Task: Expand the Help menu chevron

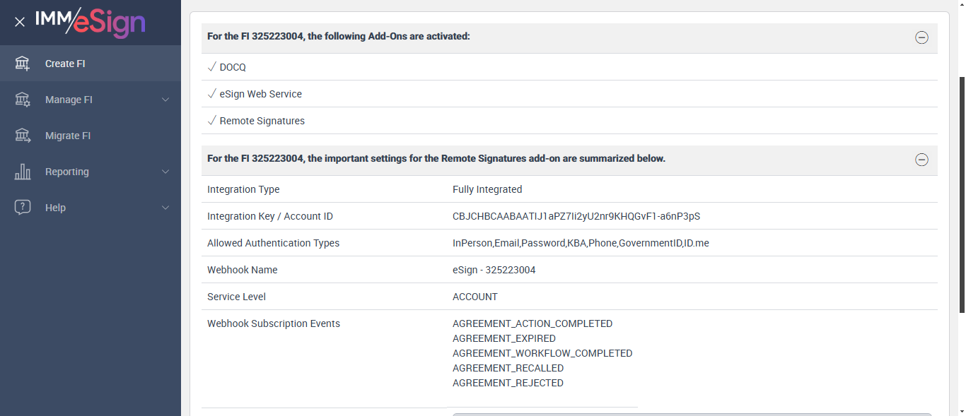Action: (x=165, y=208)
